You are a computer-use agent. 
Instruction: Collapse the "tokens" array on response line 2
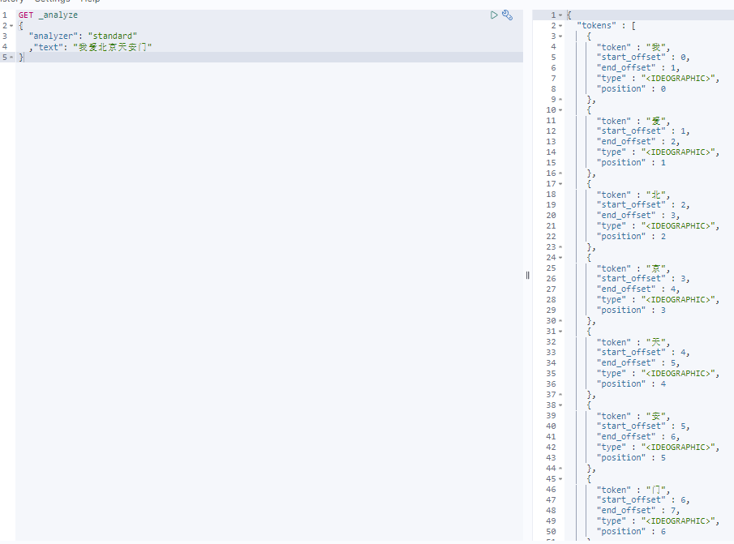pyautogui.click(x=560, y=26)
